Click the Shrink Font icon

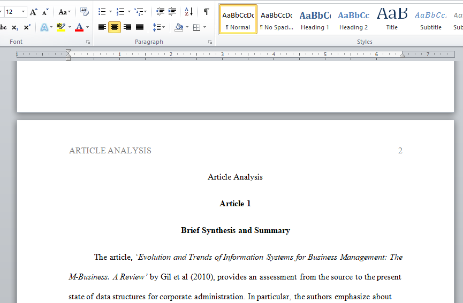point(45,12)
